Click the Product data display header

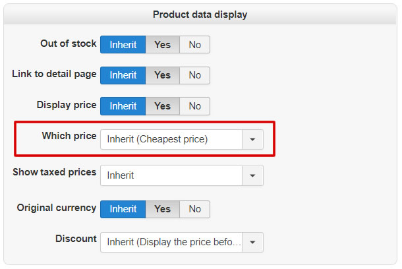200,14
